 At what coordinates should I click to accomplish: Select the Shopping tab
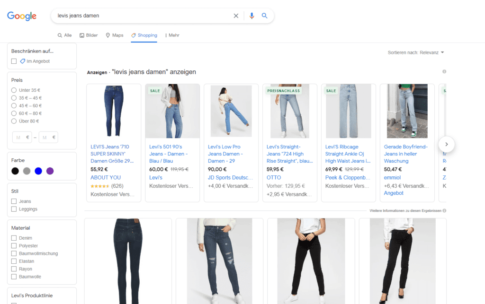click(144, 35)
